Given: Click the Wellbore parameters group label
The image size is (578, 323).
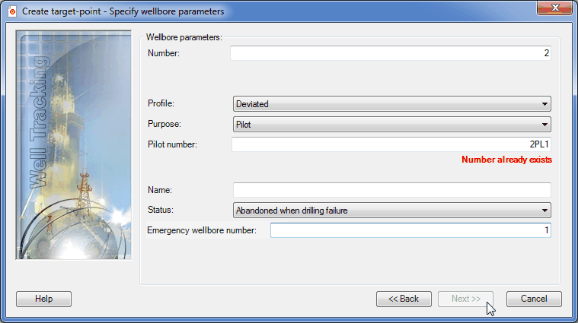Looking at the screenshot, I should [x=184, y=37].
